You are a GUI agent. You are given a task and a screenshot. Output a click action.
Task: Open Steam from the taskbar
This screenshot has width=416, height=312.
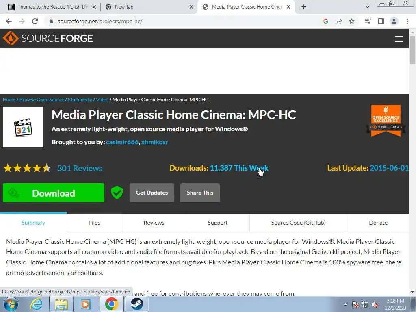click(x=136, y=304)
